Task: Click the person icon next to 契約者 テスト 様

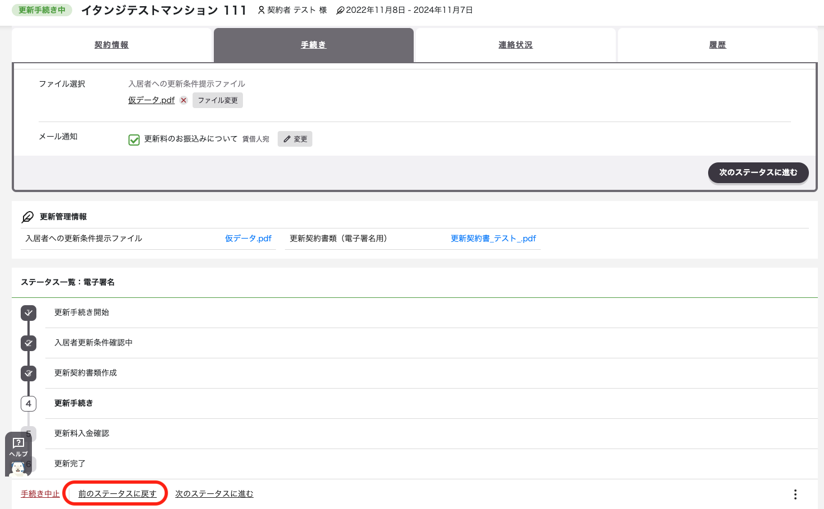Action: (x=261, y=10)
